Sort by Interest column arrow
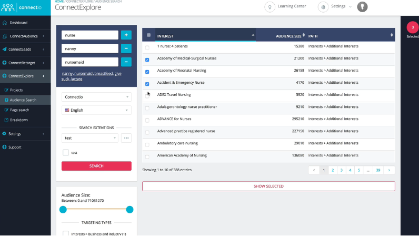The width and height of the screenshot is (419, 236). click(x=253, y=35)
